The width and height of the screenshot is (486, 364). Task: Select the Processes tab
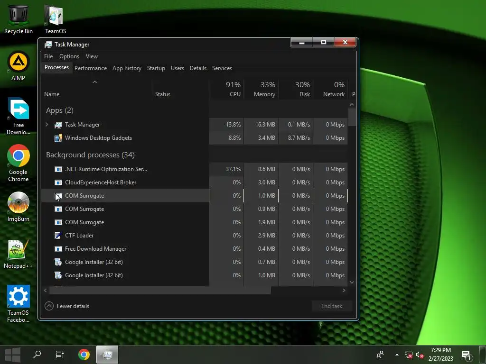[57, 67]
